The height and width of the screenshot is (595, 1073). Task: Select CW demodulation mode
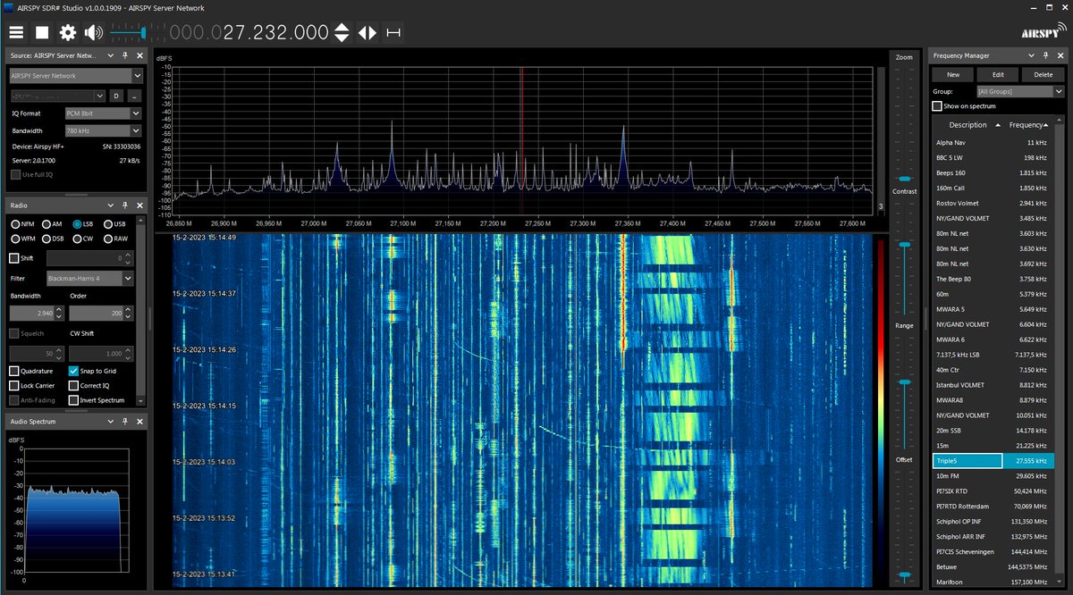tap(77, 239)
